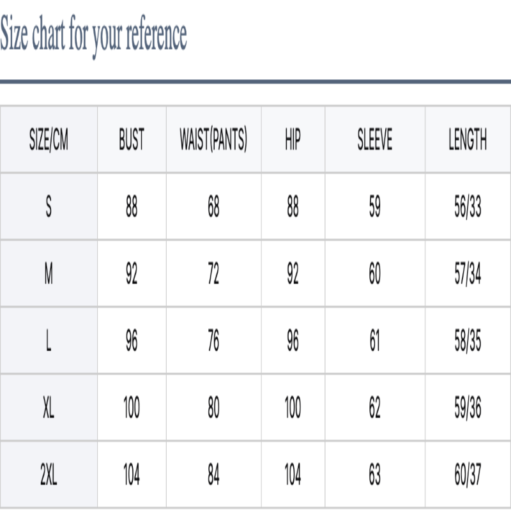Select the bust value 100 for size XL
Screen dimensions: 511x511
[x=132, y=408]
